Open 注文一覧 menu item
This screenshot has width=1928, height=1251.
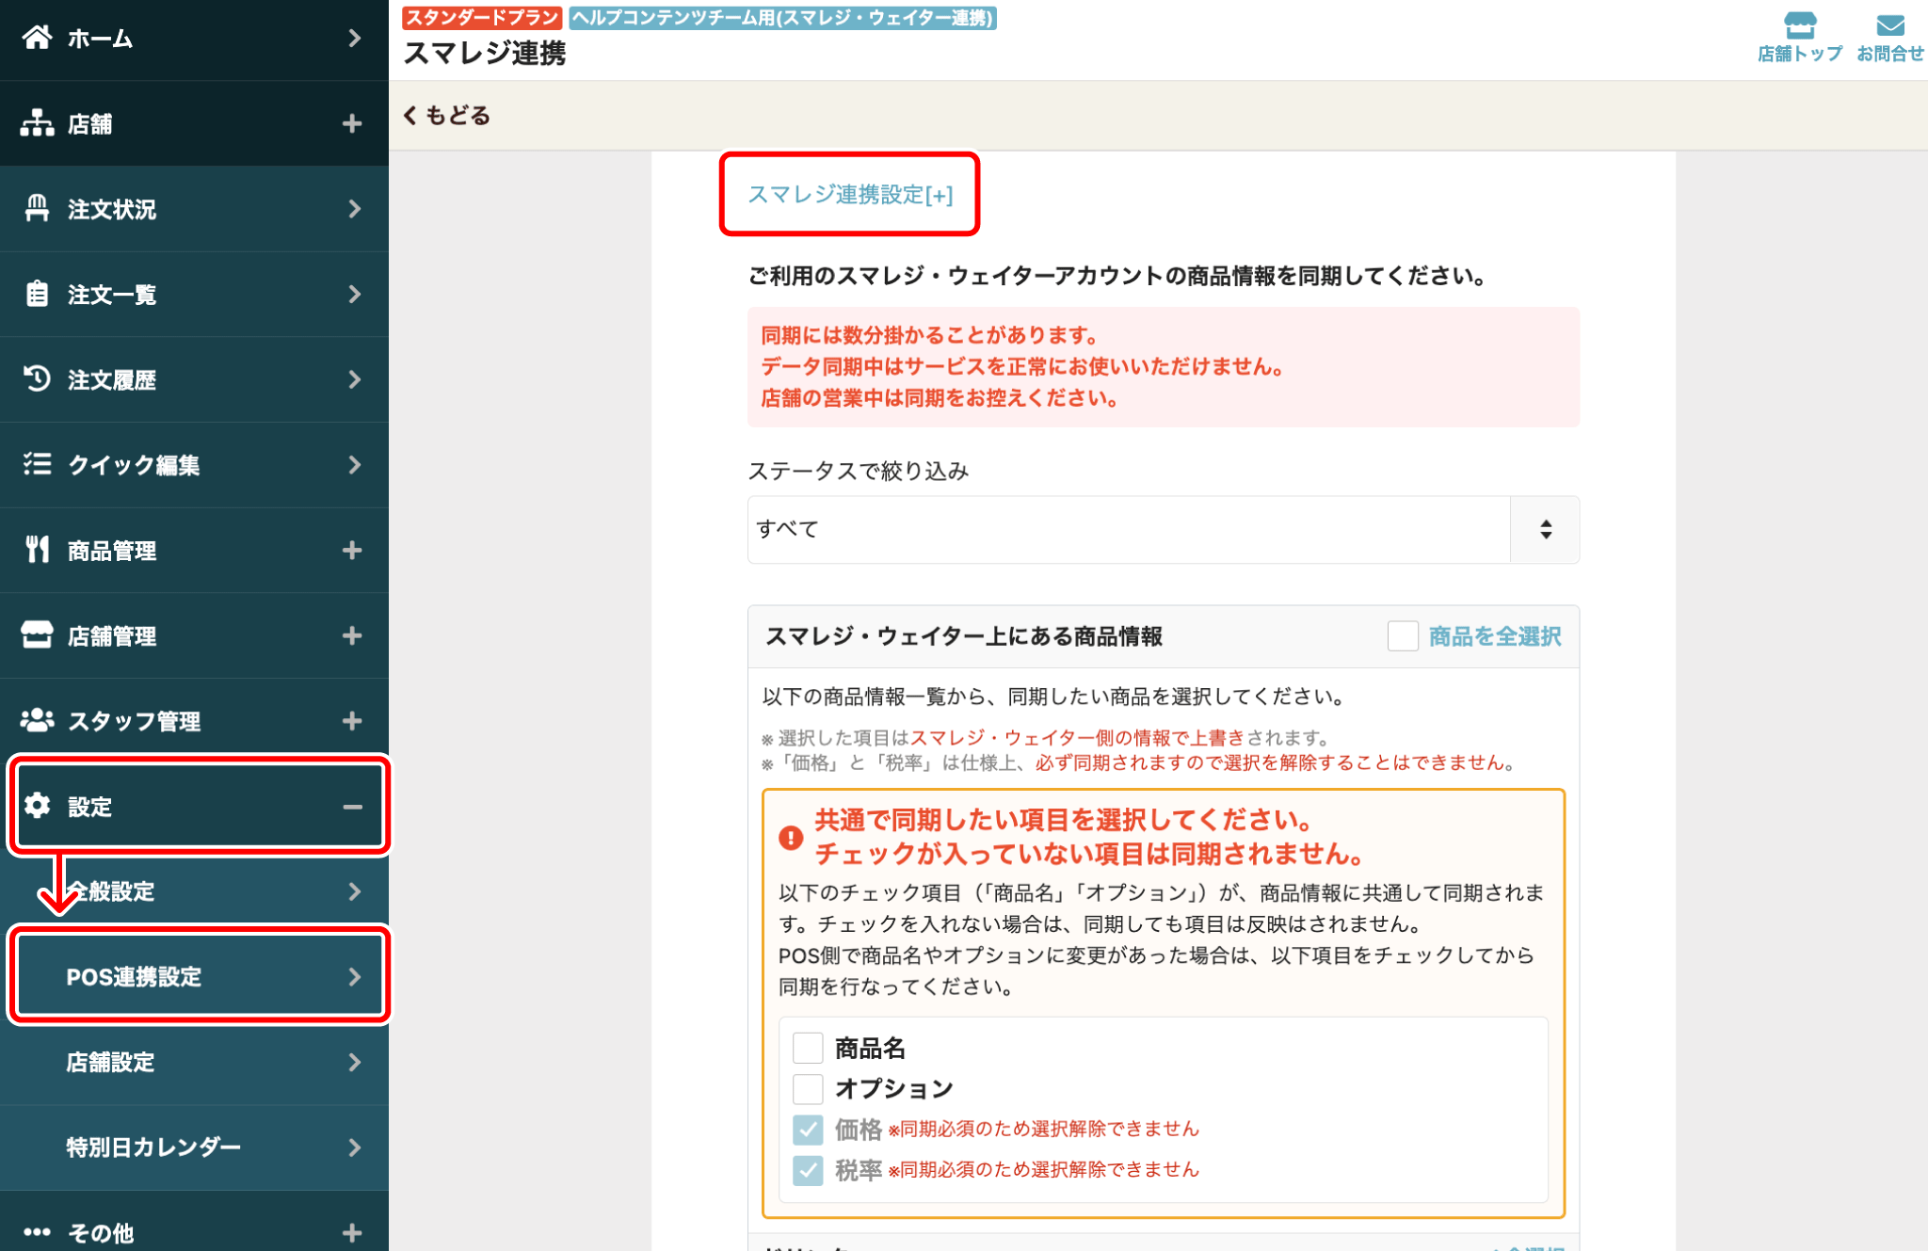[x=194, y=295]
